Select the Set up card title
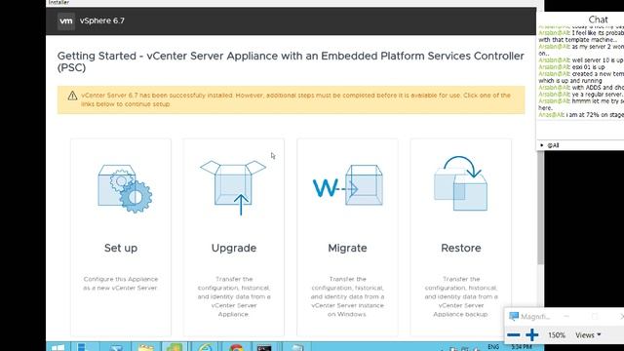Viewport: 624px width, 351px height. (x=121, y=248)
